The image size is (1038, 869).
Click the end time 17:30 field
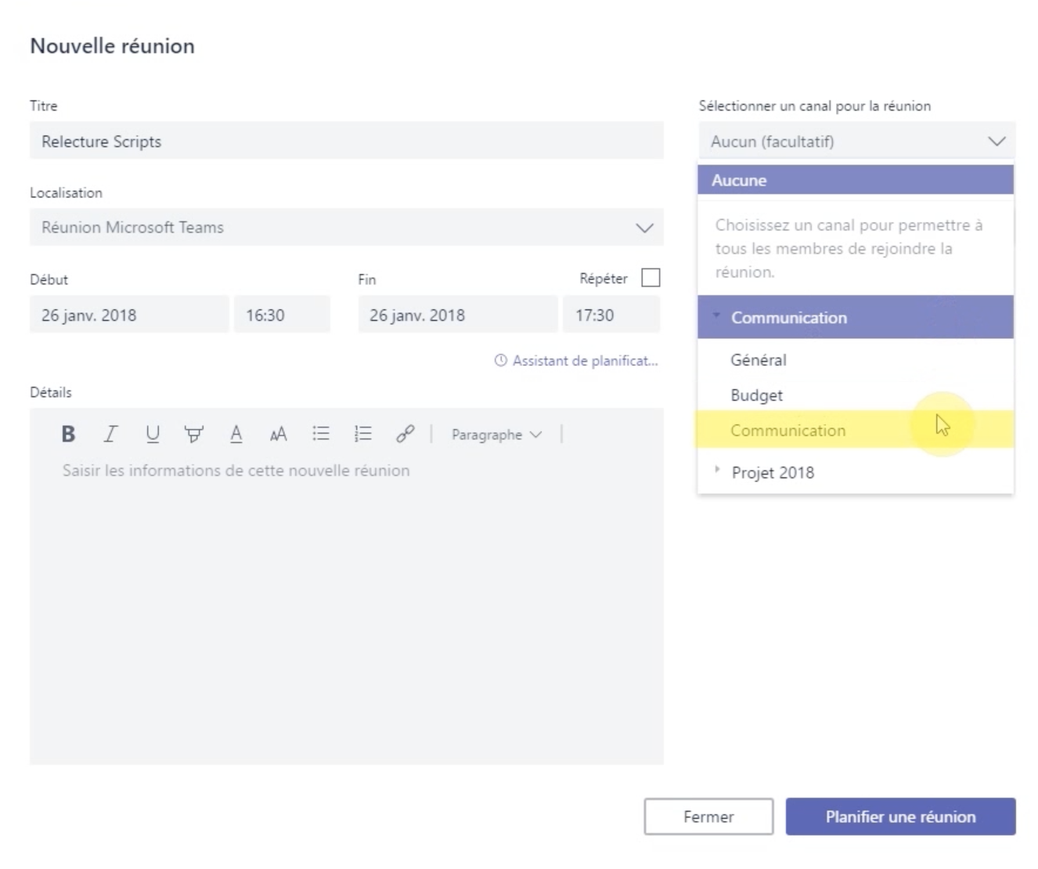click(x=611, y=315)
